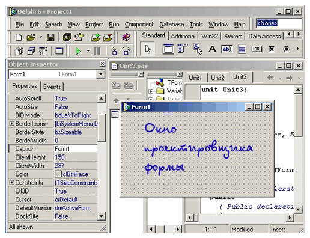
Task: Select the PopupMenu component icon
Action: [x=198, y=49]
